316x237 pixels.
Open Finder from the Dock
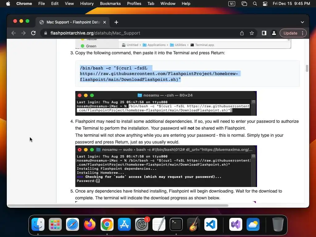pos(38,224)
